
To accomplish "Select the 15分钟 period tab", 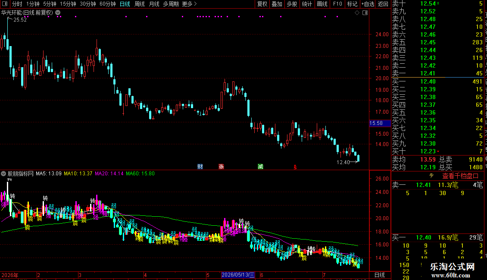I will click(x=68, y=4).
